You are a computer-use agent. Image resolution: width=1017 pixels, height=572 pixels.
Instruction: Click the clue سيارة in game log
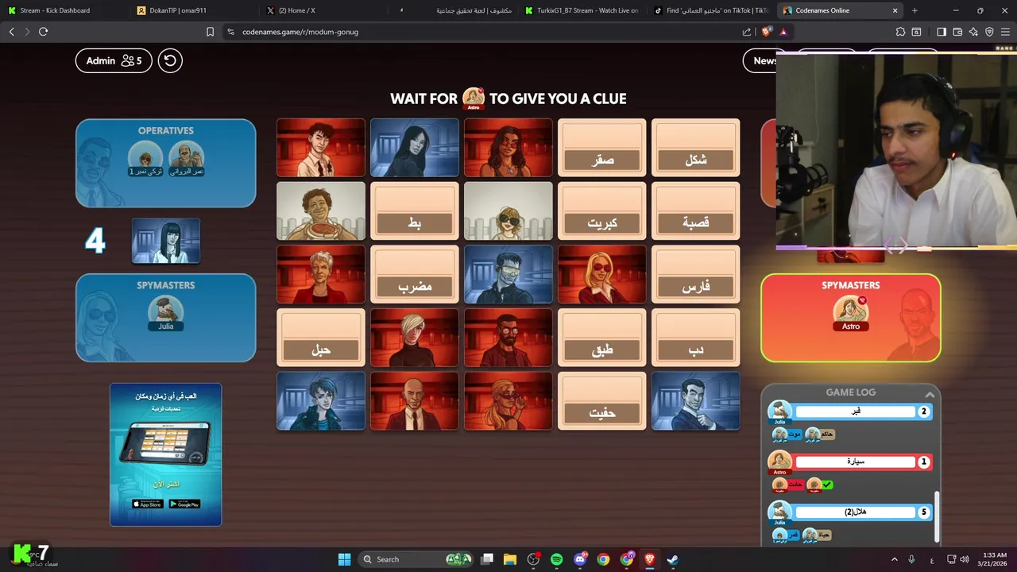855,462
